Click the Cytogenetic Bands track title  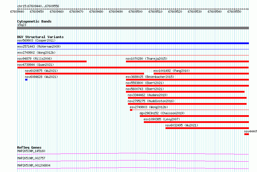[34, 21]
